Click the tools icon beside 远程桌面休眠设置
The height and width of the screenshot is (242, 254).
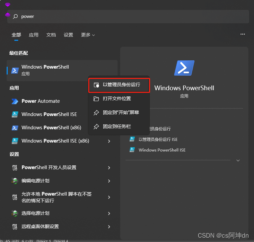pyautogui.click(x=15, y=227)
